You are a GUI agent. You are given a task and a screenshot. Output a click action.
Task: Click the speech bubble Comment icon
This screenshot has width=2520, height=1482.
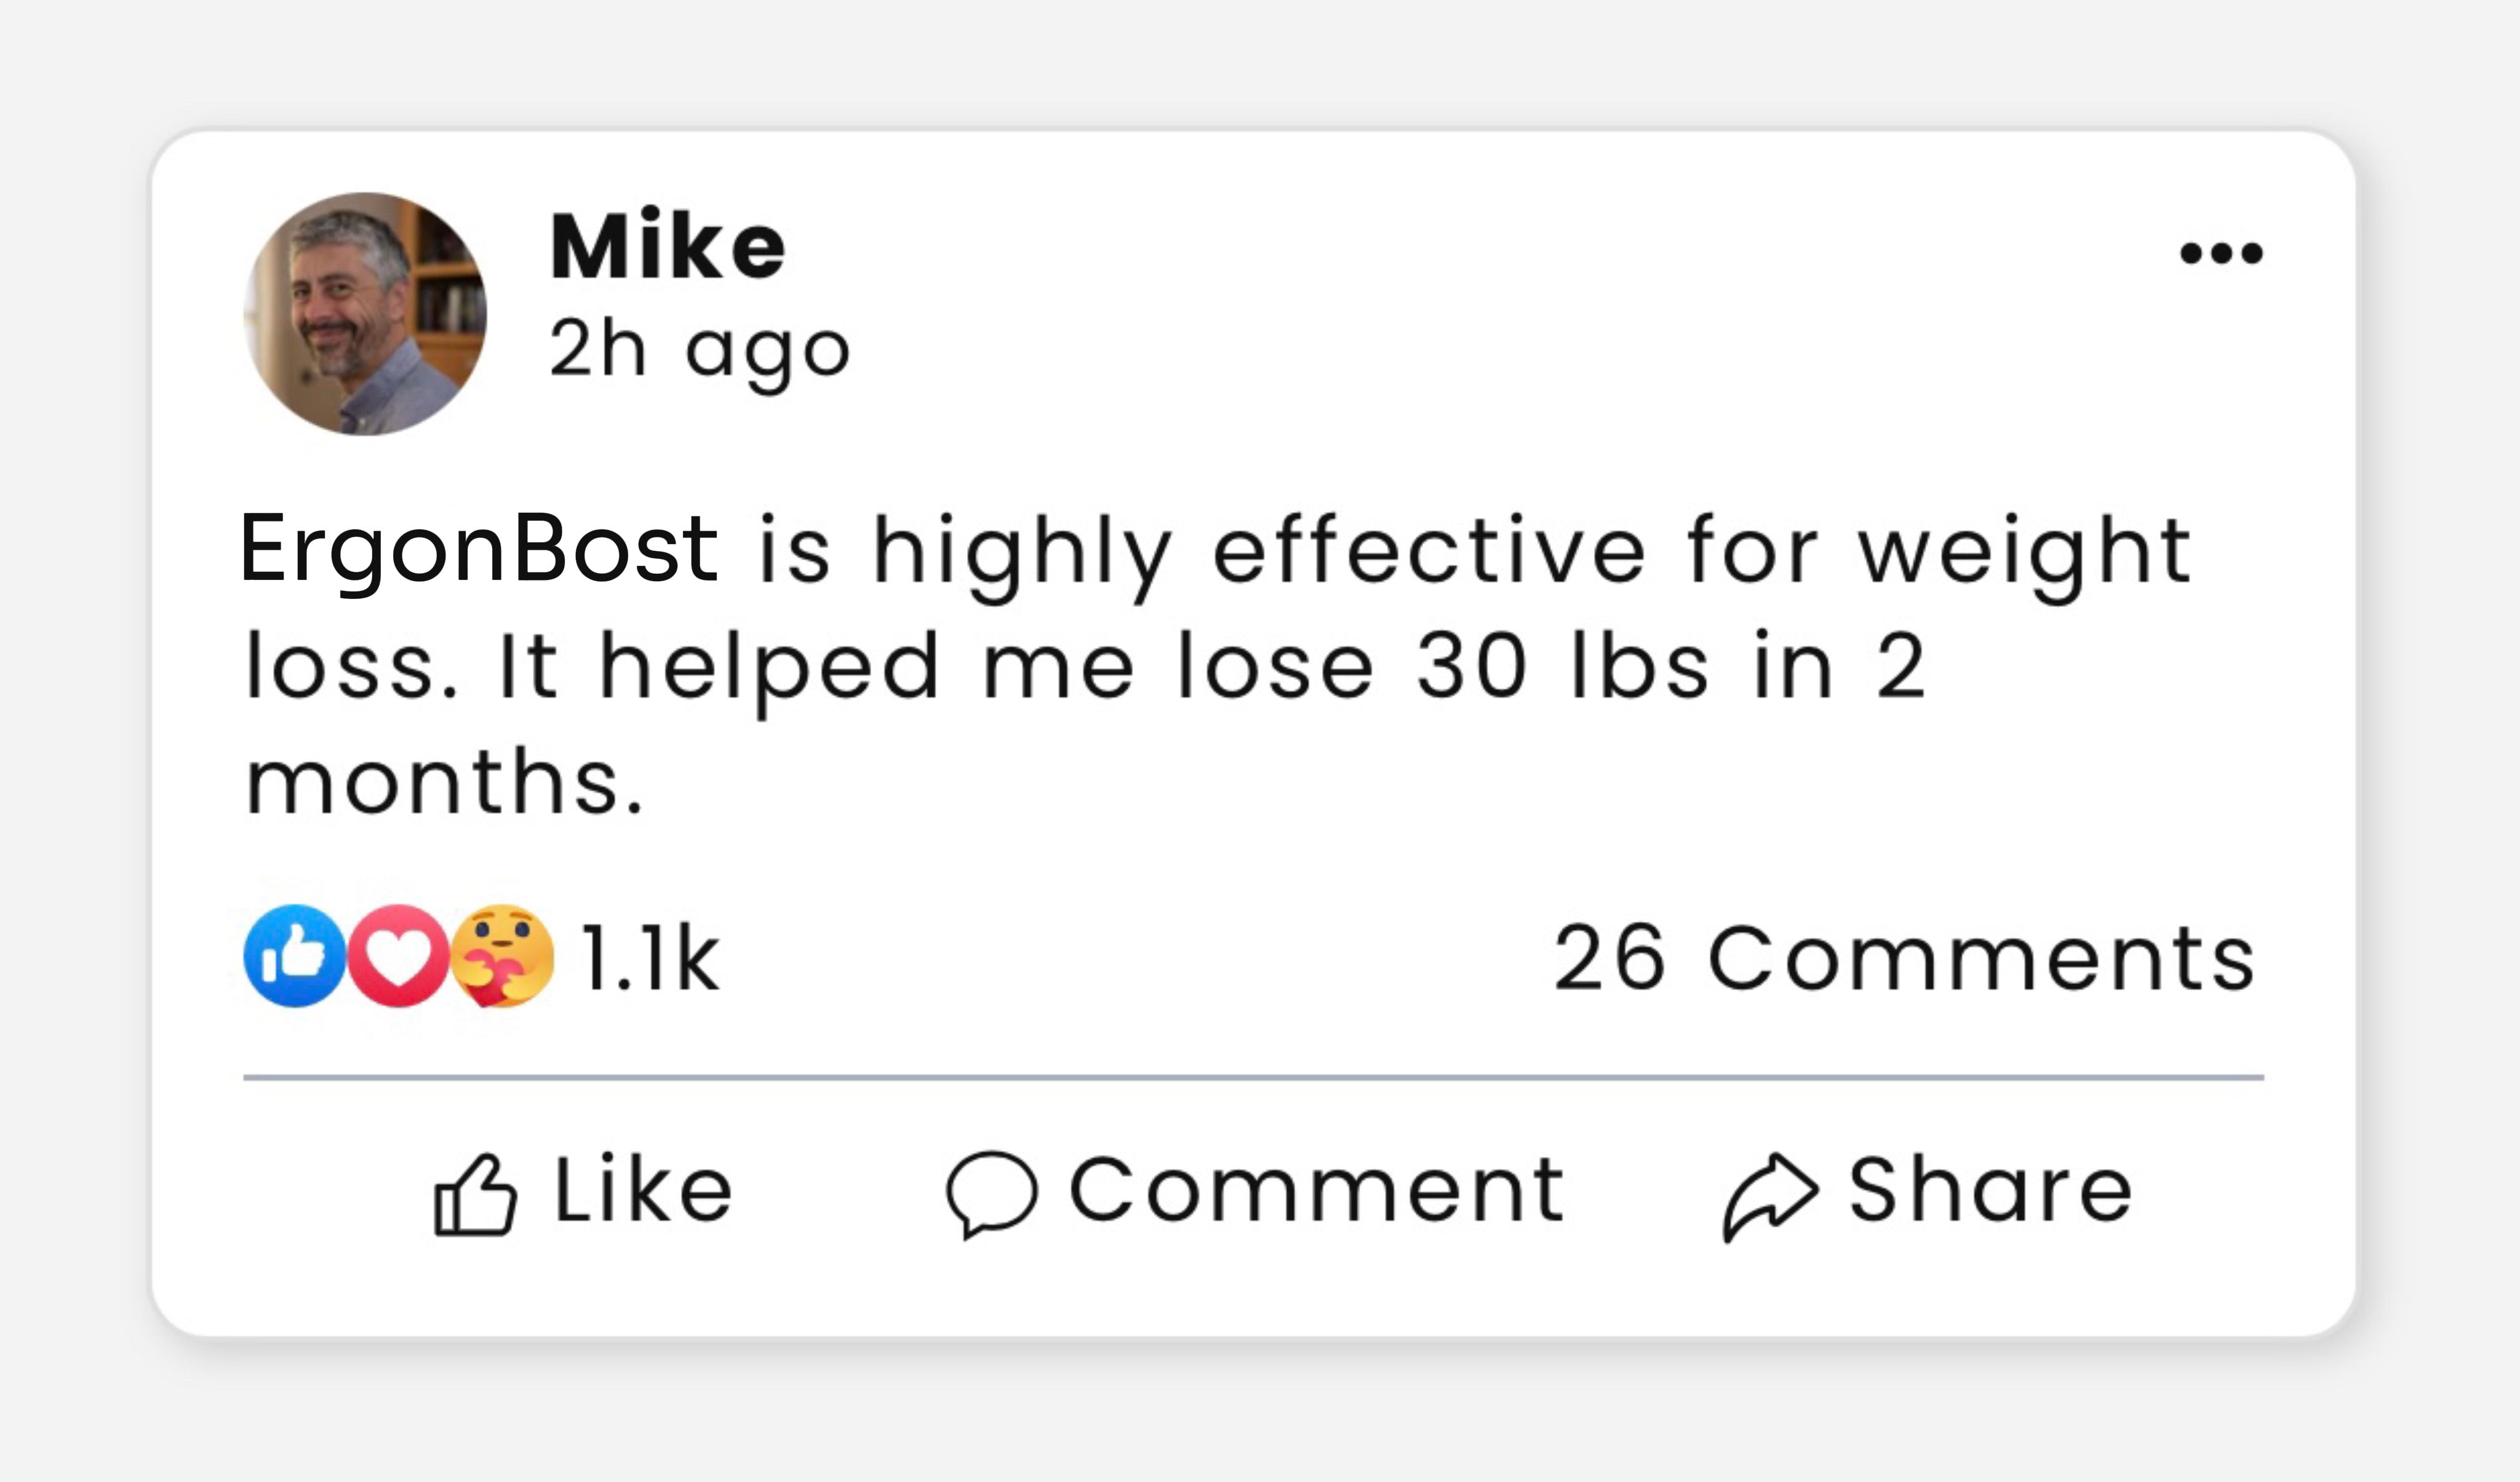click(x=991, y=1194)
